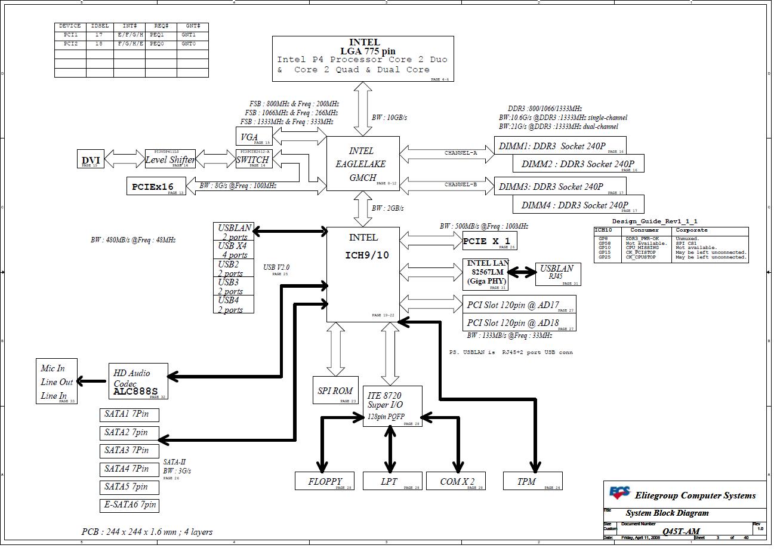Image resolution: width=780 pixels, height=551 pixels.
Task: Select the COM X 2 block
Action: pos(455,481)
